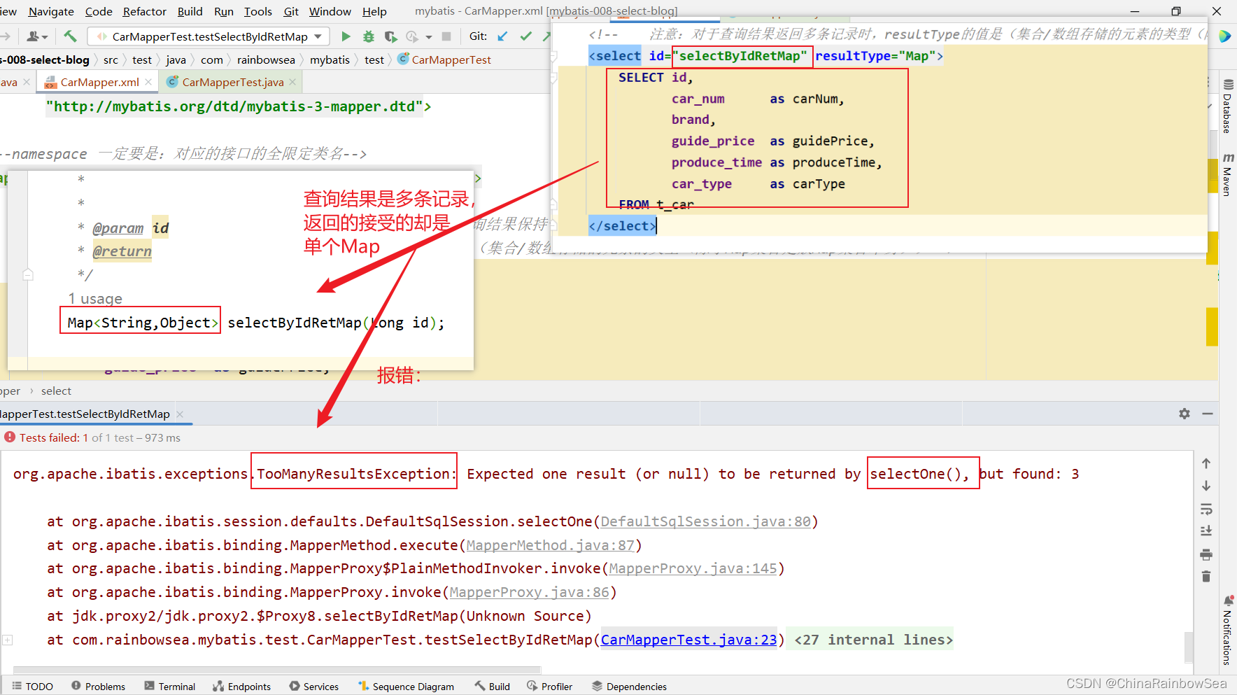The image size is (1237, 695).
Task: Toggle the Database tool window
Action: pyautogui.click(x=1227, y=106)
